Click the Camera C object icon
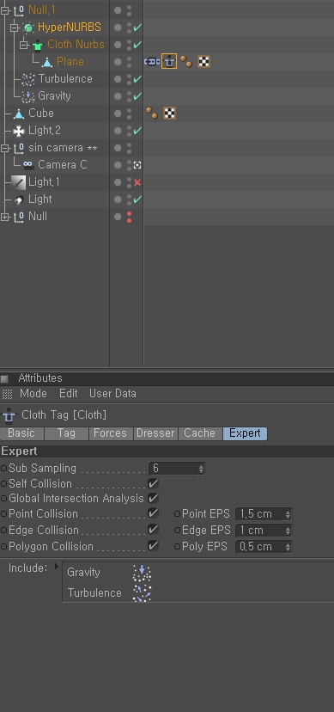 pos(28,165)
